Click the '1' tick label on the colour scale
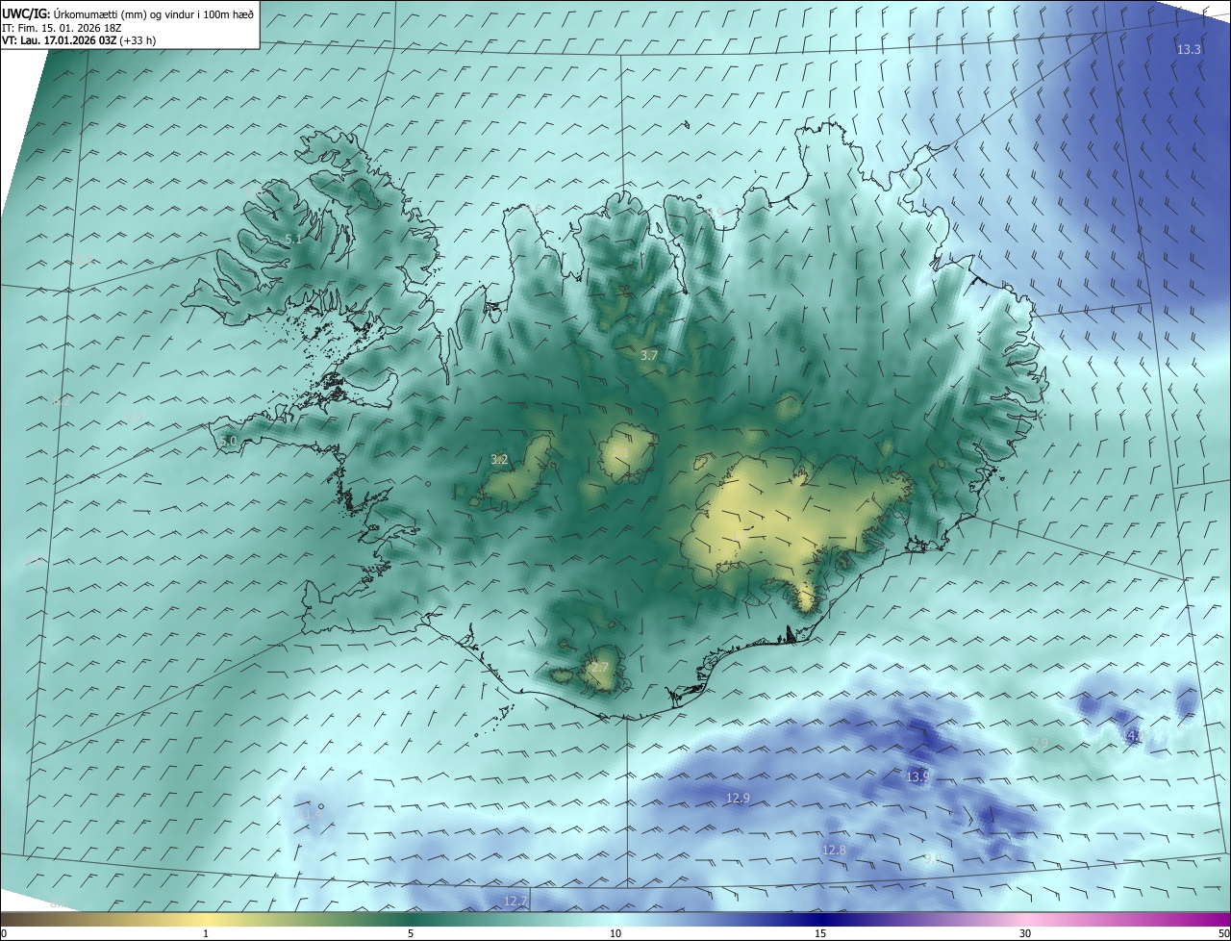The height and width of the screenshot is (941, 1231). pyautogui.click(x=206, y=933)
